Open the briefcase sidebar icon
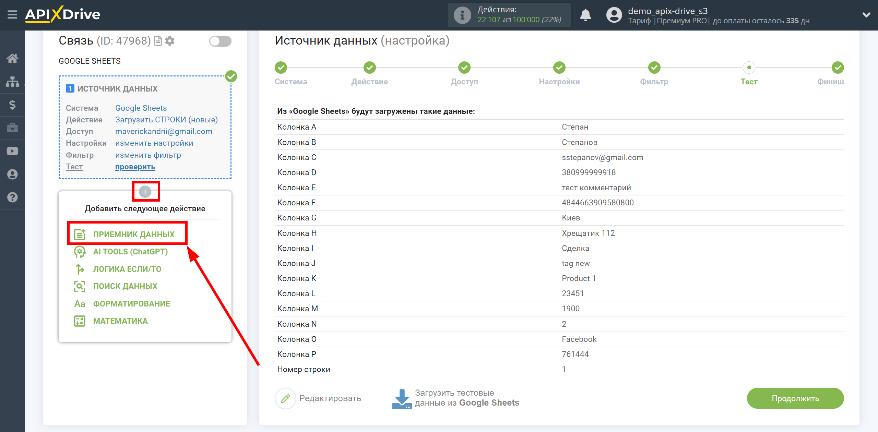Viewport: 878px width, 432px height. tap(12, 128)
